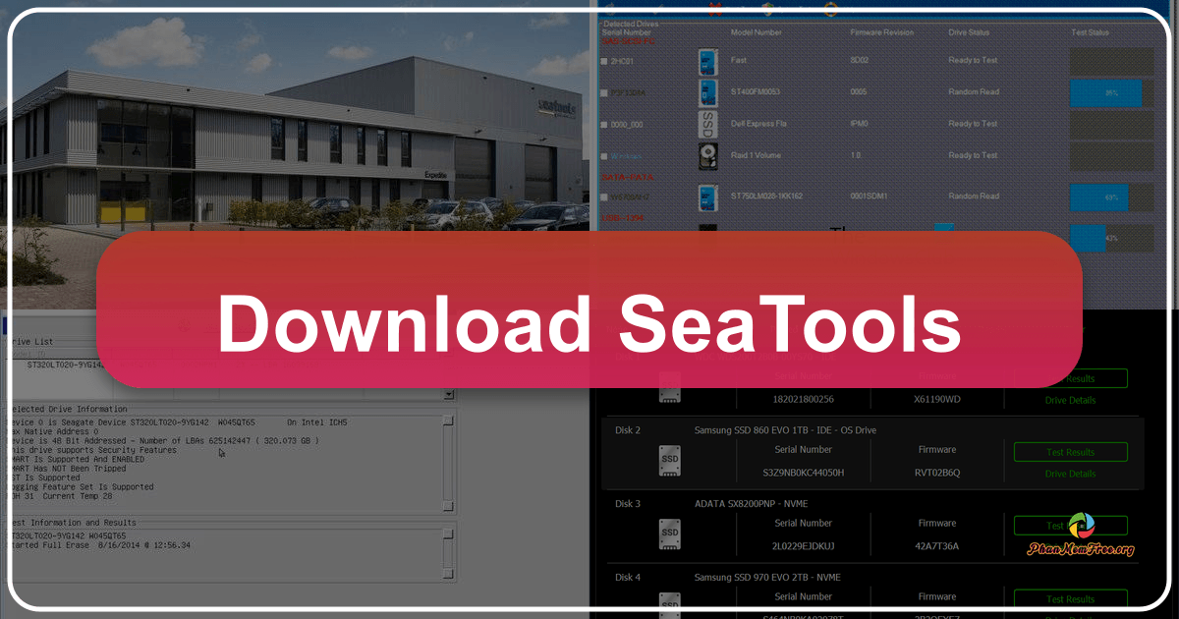This screenshot has width=1179, height=619.
Task: Click the hard disk icon for Raid 1 Volume
Action: click(x=707, y=154)
